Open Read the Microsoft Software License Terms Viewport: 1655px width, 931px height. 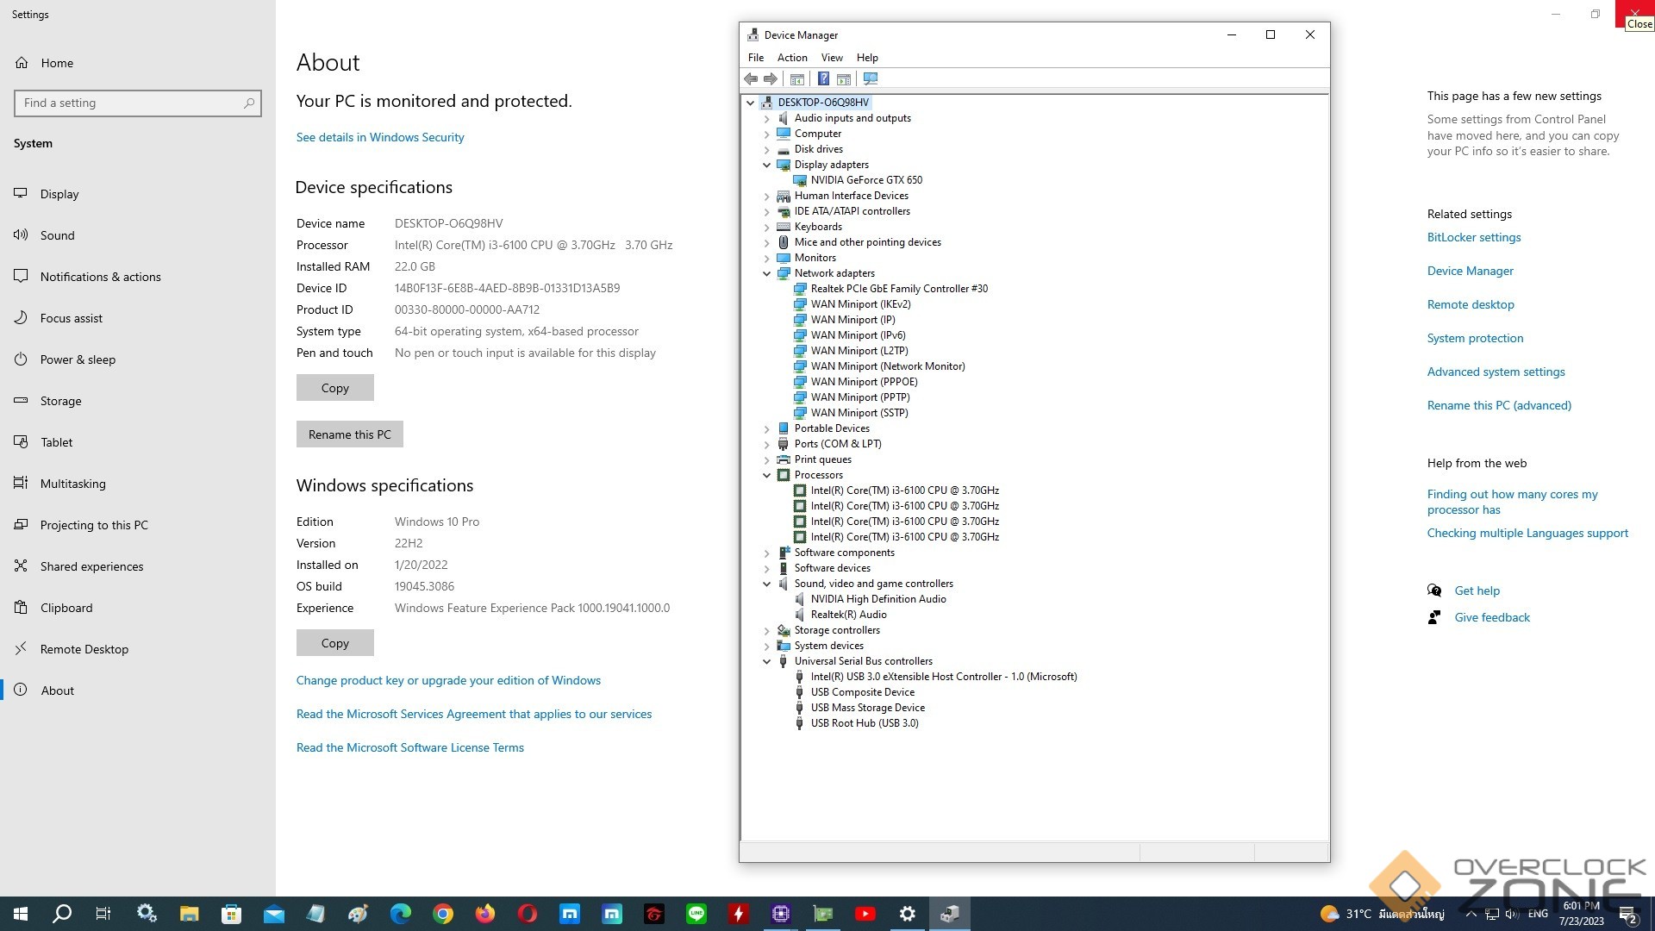tap(410, 747)
